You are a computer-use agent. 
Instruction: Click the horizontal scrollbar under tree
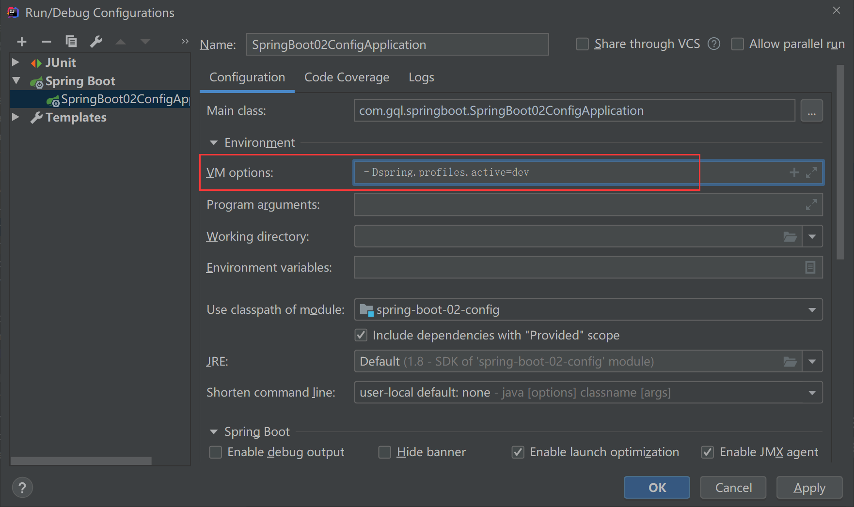(81, 461)
